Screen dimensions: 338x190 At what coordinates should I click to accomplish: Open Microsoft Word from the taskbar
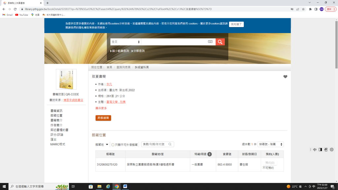point(125,186)
